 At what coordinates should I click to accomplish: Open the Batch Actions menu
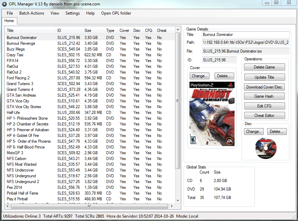pyautogui.click(x=32, y=13)
